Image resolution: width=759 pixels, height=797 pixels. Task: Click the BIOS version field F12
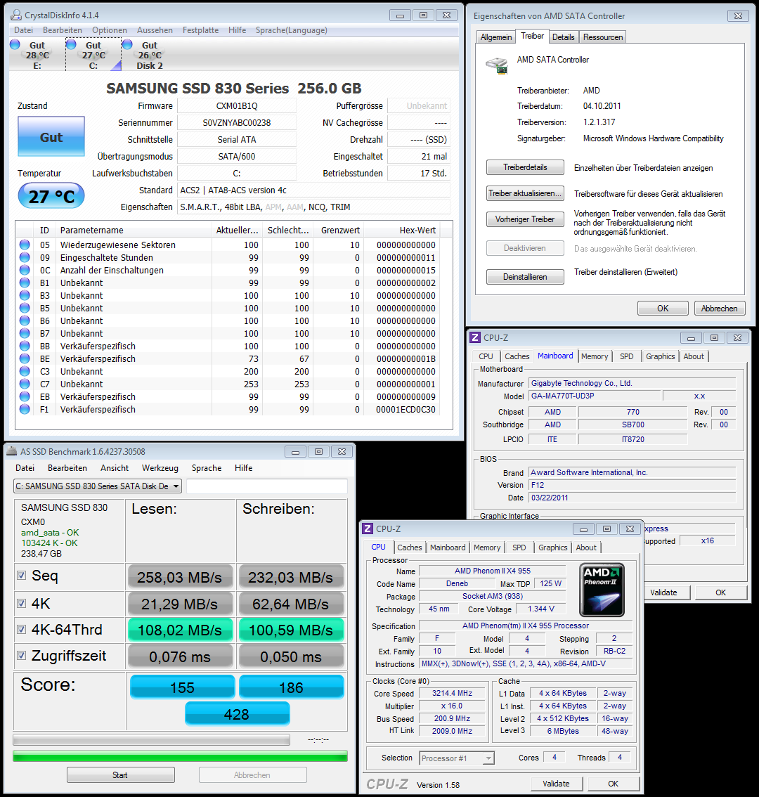pos(632,485)
